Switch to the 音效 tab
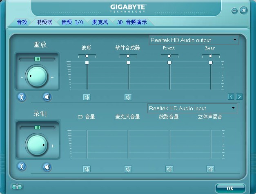256x194 pixels. click(x=22, y=22)
